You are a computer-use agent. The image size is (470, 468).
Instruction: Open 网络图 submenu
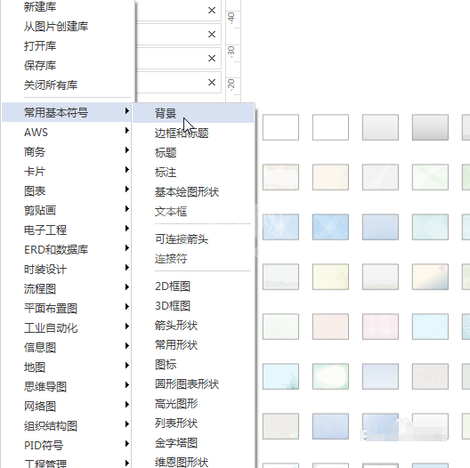pos(67,406)
